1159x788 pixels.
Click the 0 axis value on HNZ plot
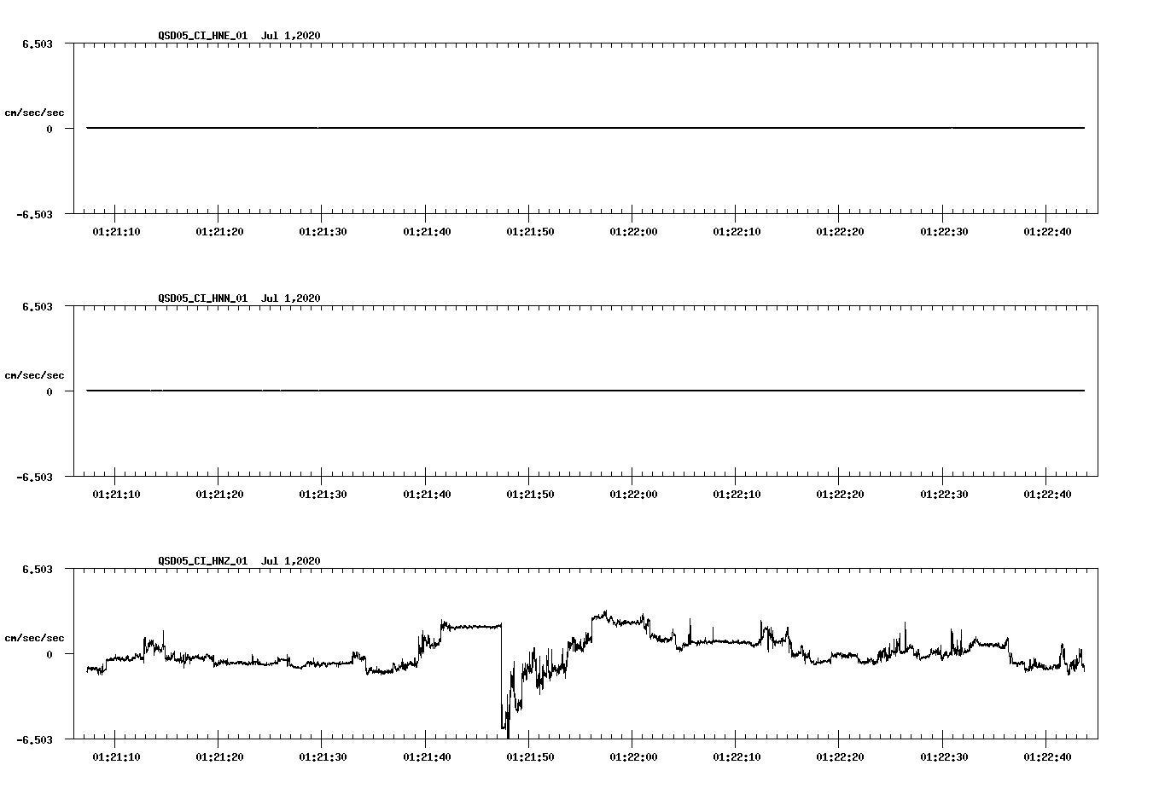point(50,655)
